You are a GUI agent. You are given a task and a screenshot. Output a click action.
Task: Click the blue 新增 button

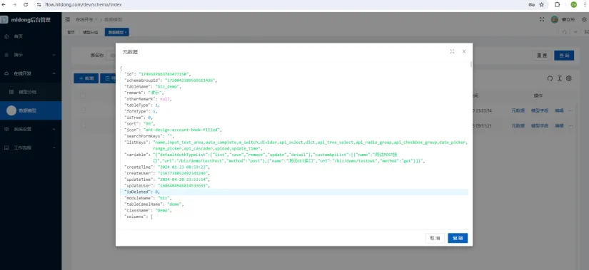point(86,78)
